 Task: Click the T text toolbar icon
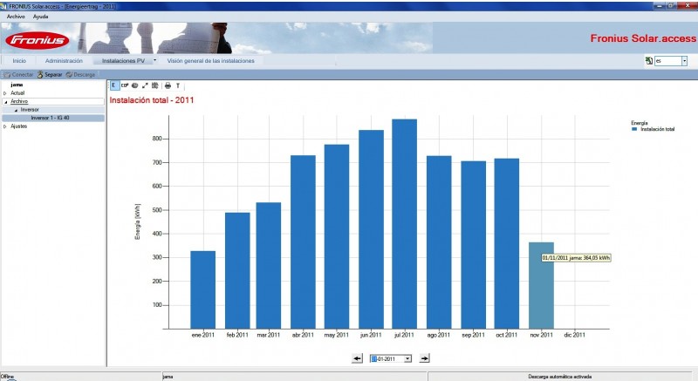pos(178,85)
